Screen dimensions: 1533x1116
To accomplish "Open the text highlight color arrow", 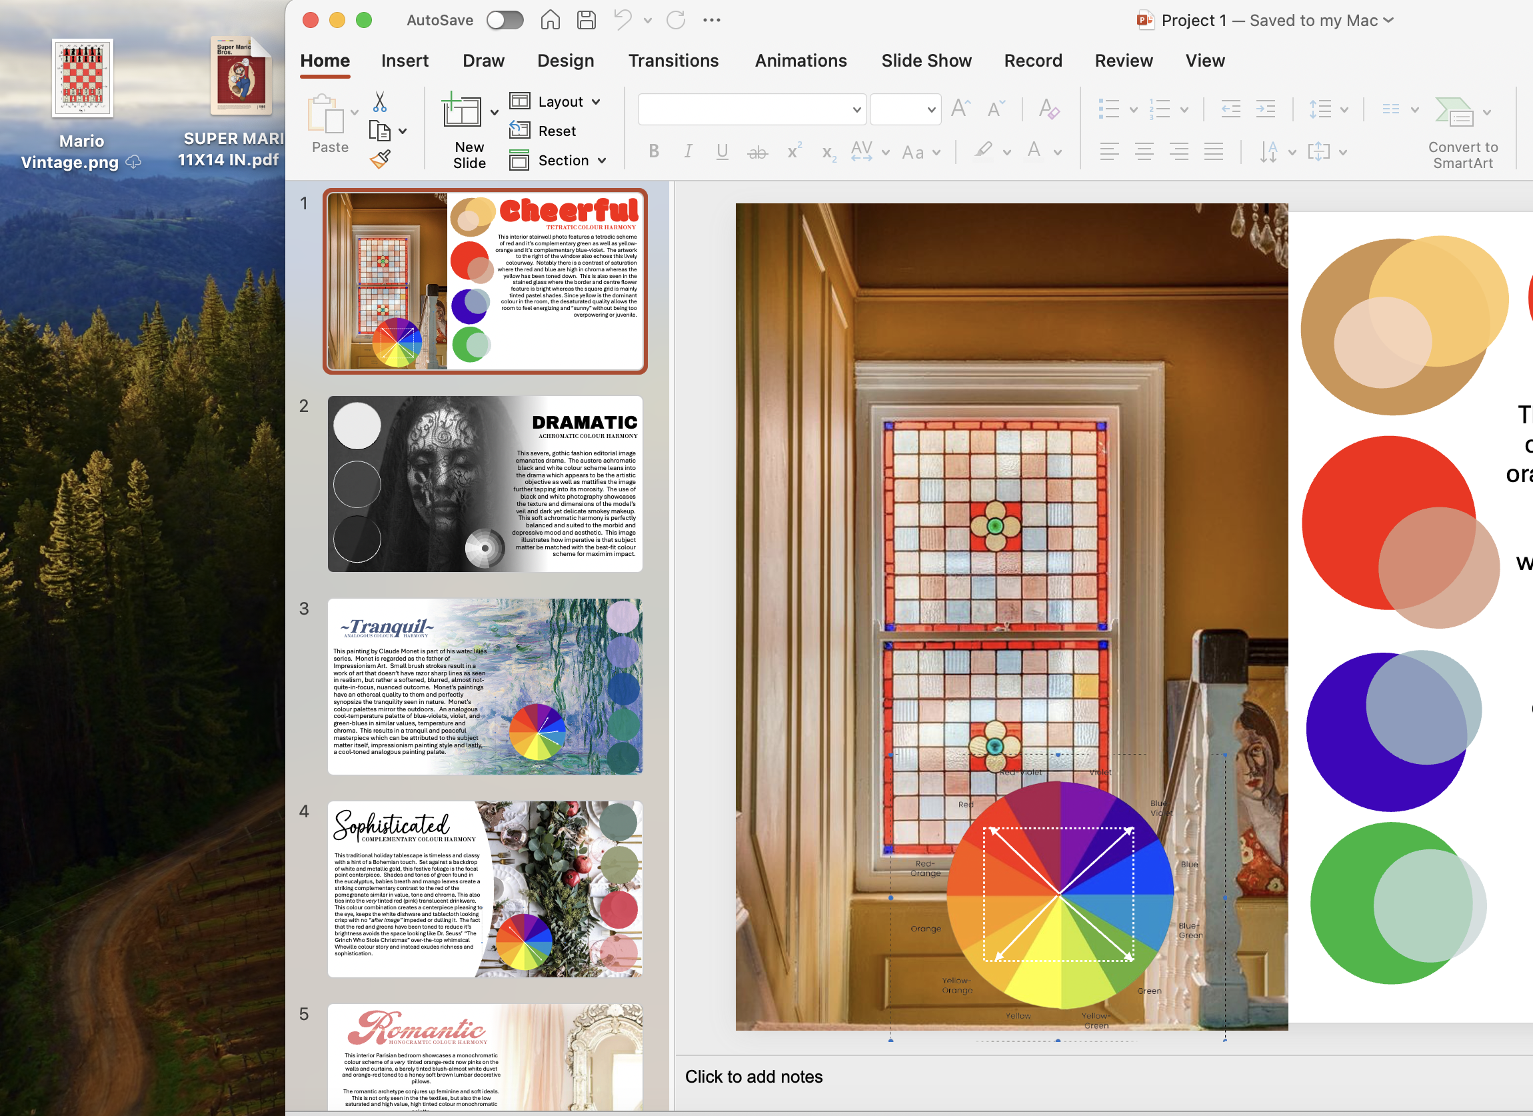I will (1007, 153).
